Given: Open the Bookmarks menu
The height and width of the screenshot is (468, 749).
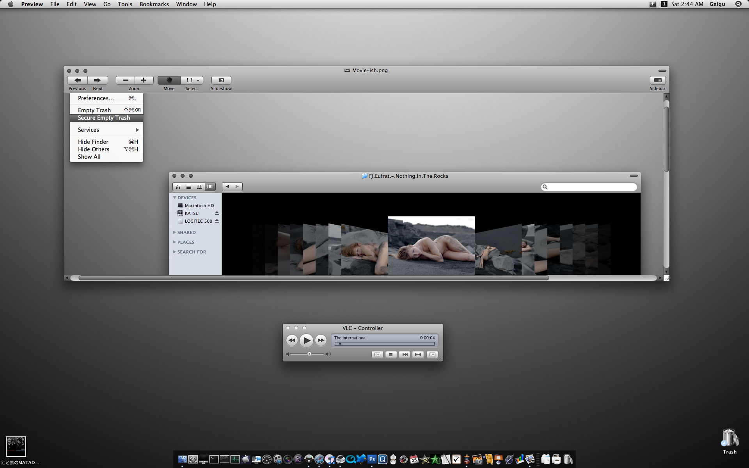Looking at the screenshot, I should 154,4.
